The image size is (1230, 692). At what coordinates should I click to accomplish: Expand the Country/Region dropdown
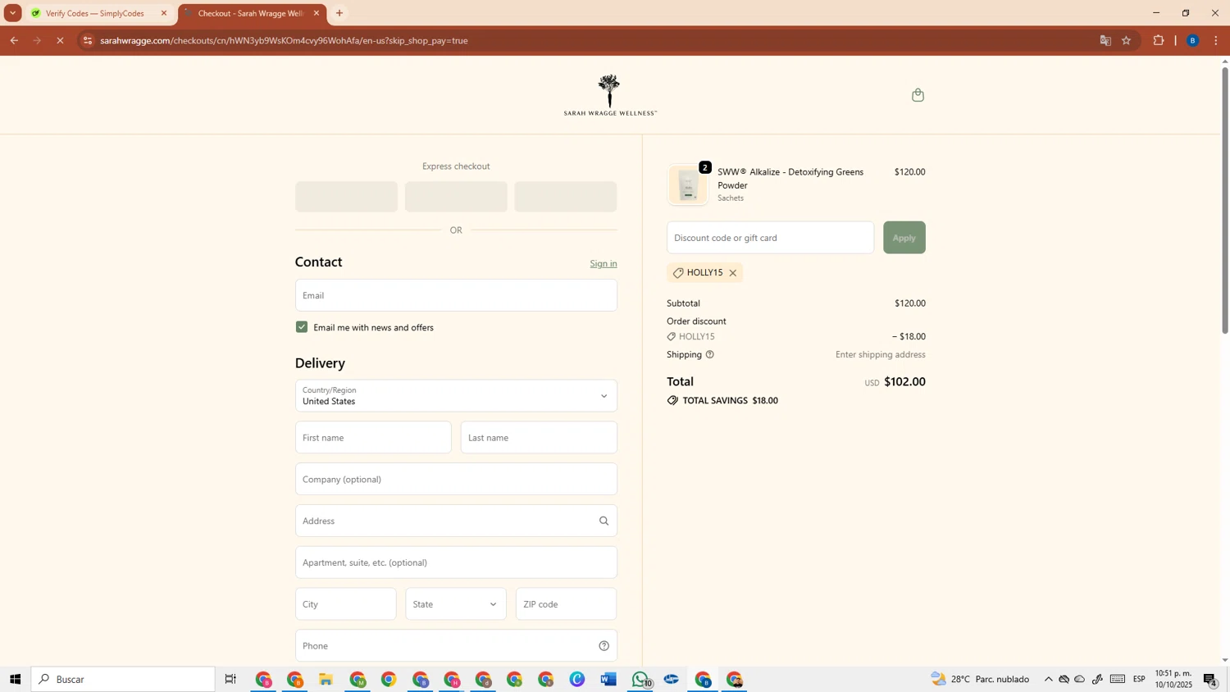(x=456, y=396)
